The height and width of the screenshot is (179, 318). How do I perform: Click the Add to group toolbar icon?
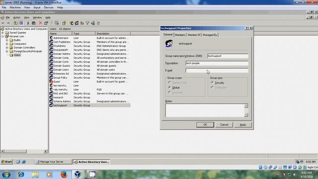click(x=98, y=23)
